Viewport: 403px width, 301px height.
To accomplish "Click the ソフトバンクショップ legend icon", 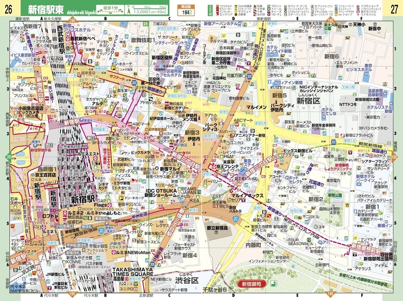I will pyautogui.click(x=358, y=9).
